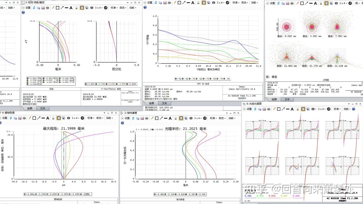
Task: Click the 最大视场: 21.5999 毫米 title
Action: coord(64,129)
